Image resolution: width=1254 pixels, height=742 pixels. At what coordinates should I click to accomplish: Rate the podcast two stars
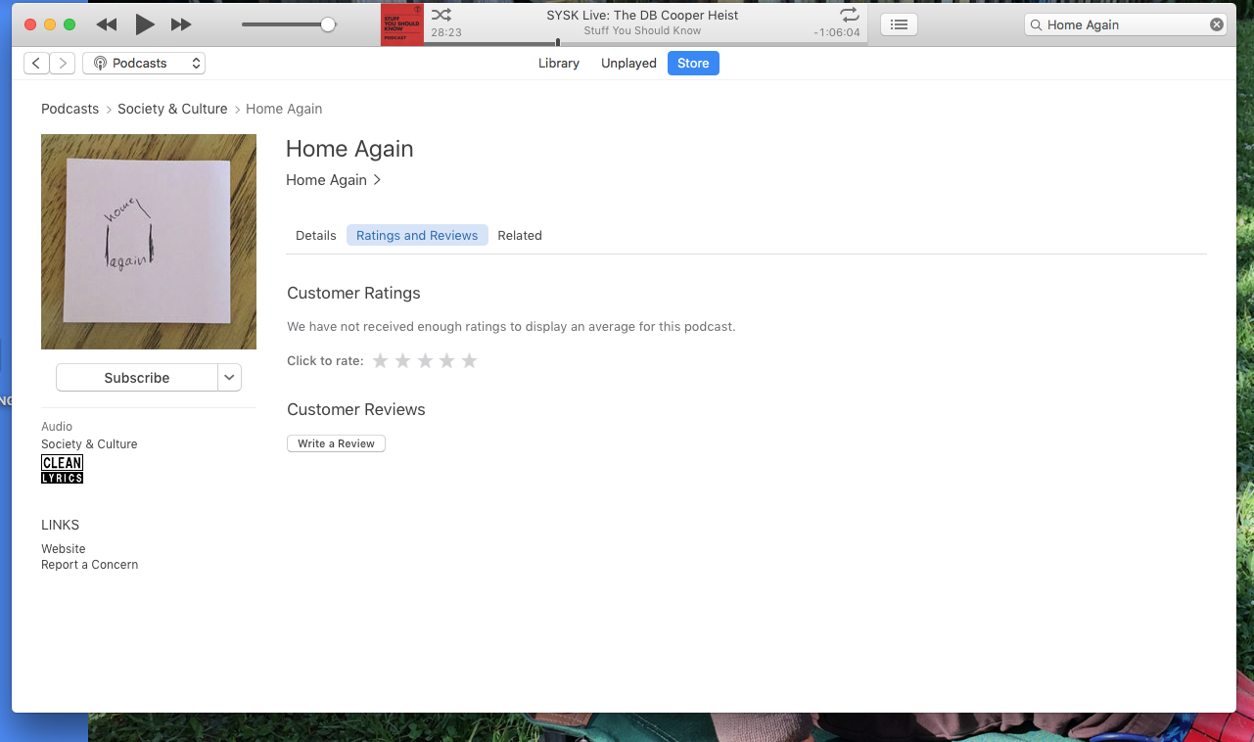pos(402,361)
